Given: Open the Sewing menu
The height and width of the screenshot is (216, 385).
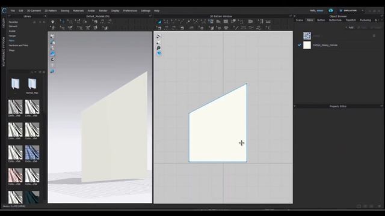Looking at the screenshot, I should pos(65,11).
